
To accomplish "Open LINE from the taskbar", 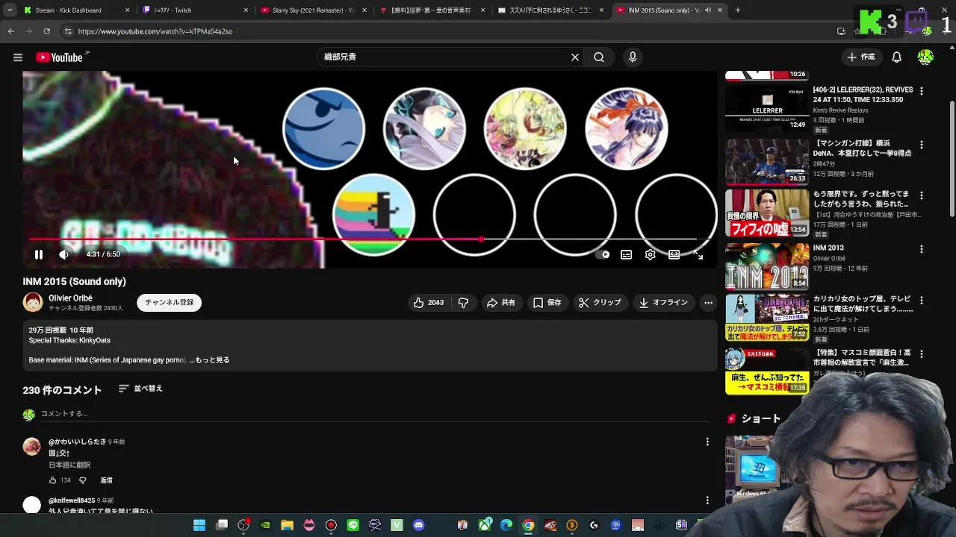I will [x=353, y=526].
